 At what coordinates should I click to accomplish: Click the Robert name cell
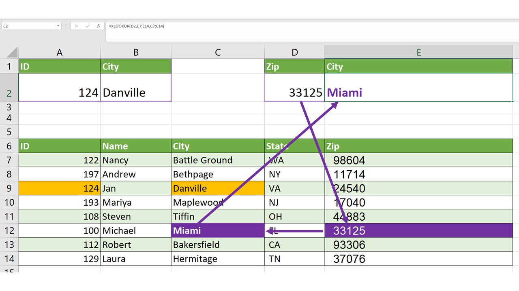coord(136,245)
